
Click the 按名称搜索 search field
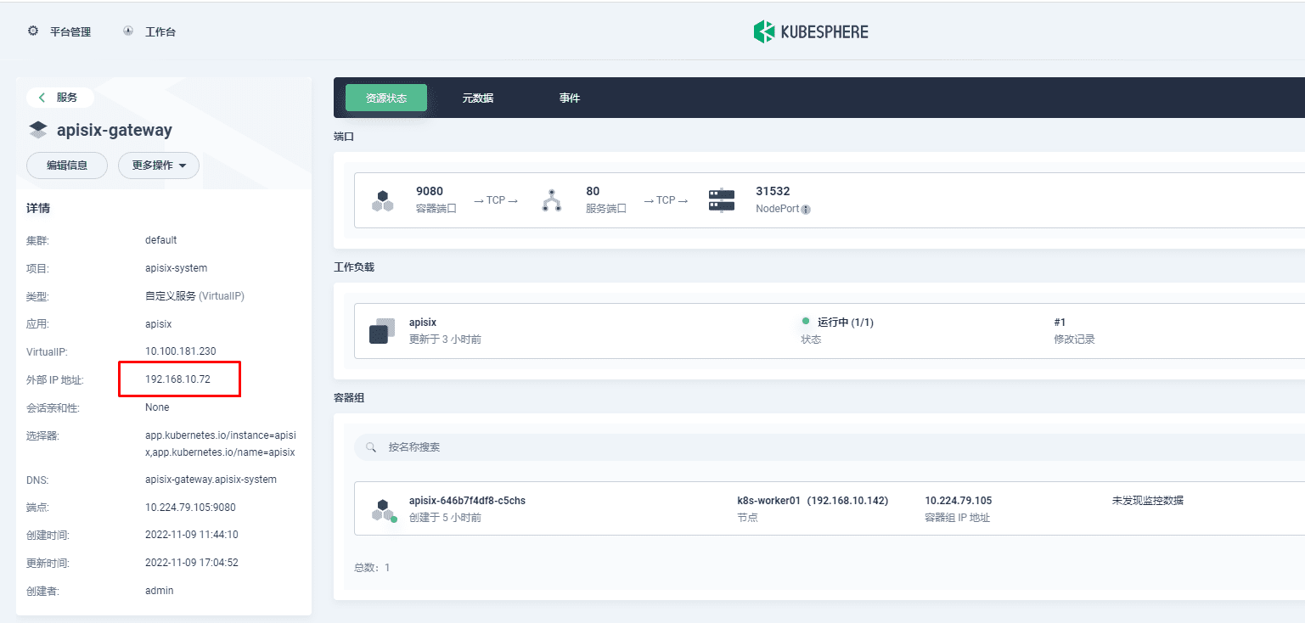pos(829,447)
